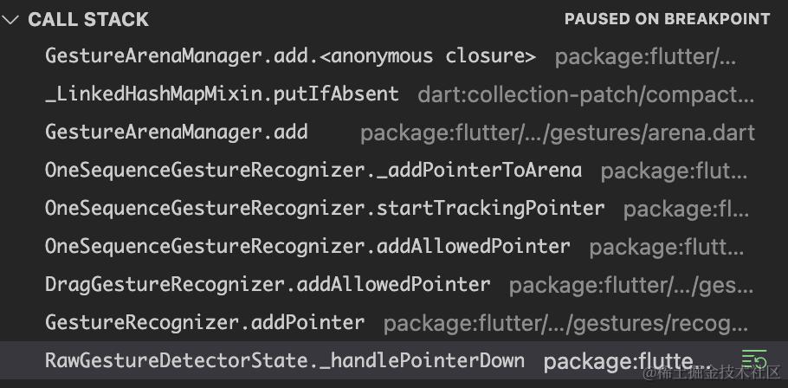Click source path beside startTrackingPointer frame

coord(686,210)
